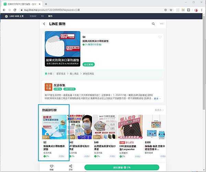Click the browser forward arrow
The height and width of the screenshot is (172, 206).
coord(10,10)
